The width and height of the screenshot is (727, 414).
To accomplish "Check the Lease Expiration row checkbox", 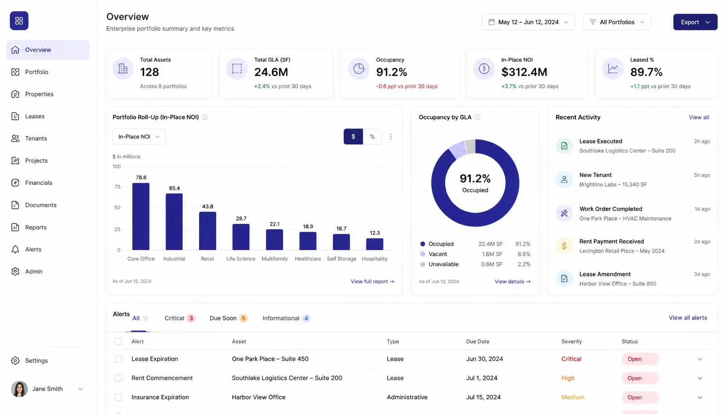I will pyautogui.click(x=119, y=359).
